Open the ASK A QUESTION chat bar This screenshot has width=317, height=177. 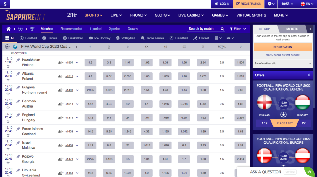pos(265,172)
